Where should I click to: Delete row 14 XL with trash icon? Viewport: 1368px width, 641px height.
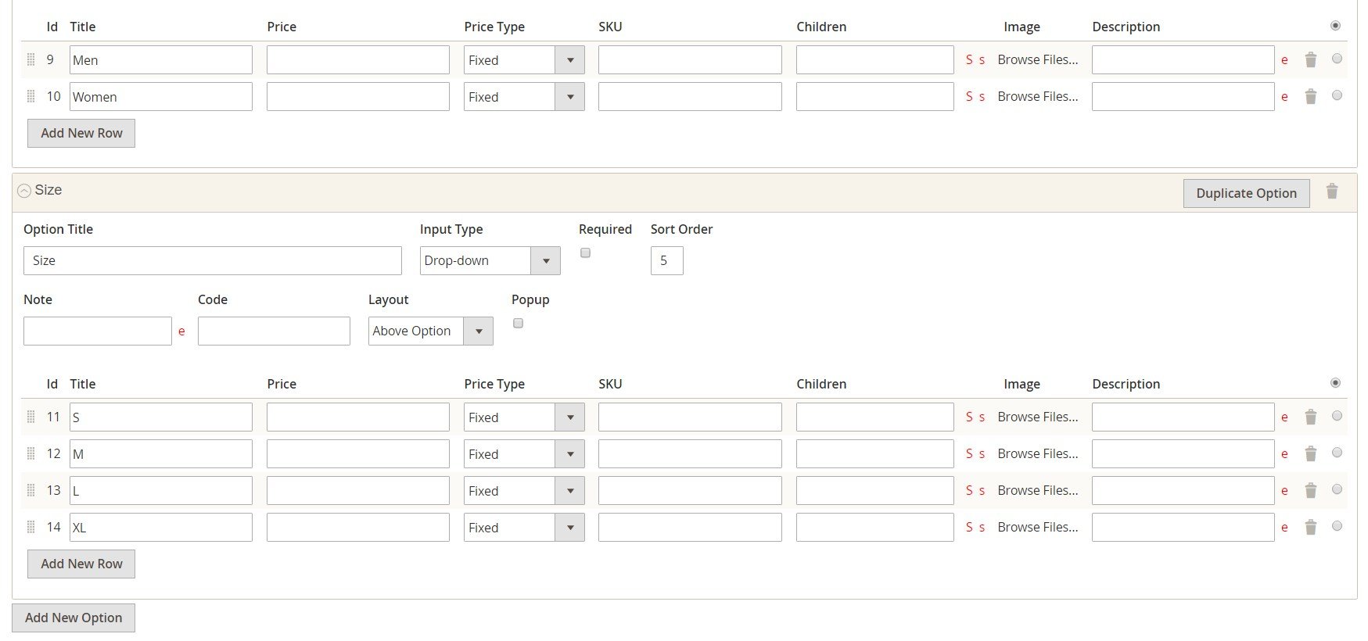coord(1311,528)
